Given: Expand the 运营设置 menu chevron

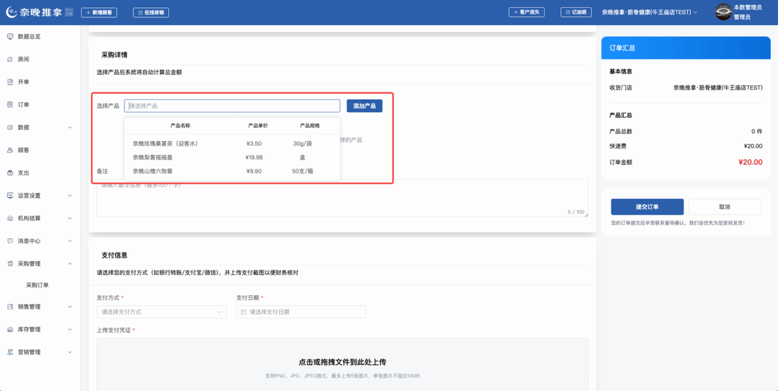Looking at the screenshot, I should tap(70, 196).
